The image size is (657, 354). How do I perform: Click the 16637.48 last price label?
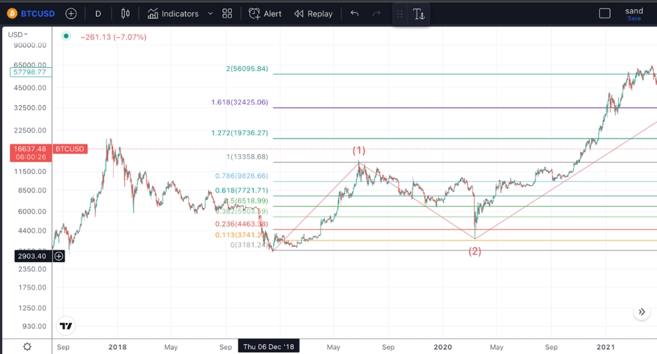(30, 148)
